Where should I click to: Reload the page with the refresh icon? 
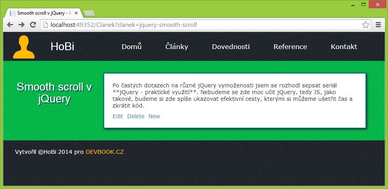[x=33, y=25]
